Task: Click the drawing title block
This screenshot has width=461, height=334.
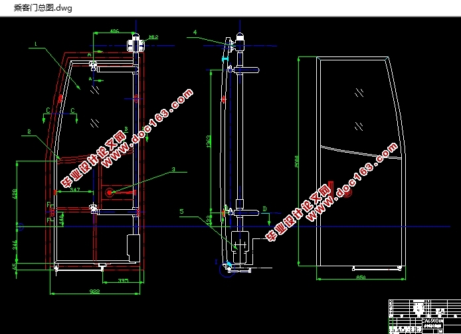Action: (x=425, y=317)
